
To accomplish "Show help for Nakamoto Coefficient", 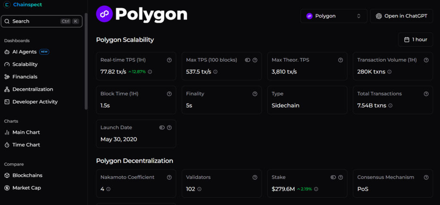I will pos(169,177).
